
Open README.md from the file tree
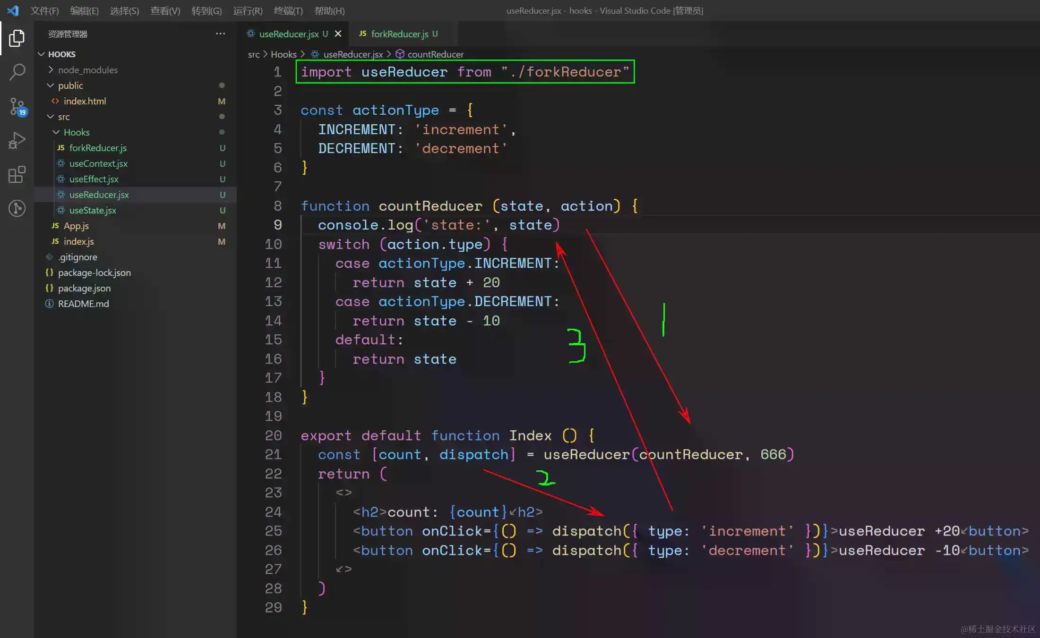83,304
